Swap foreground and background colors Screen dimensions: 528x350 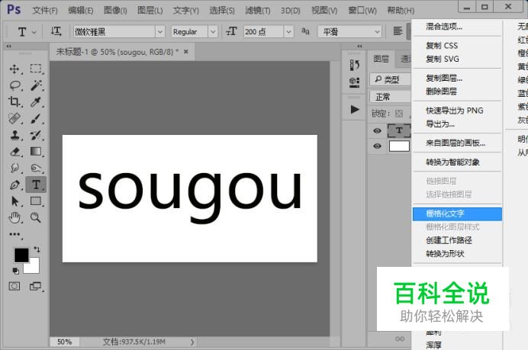coord(37,249)
